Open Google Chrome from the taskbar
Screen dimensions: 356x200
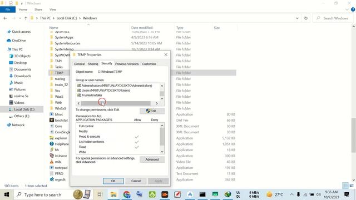127,194
